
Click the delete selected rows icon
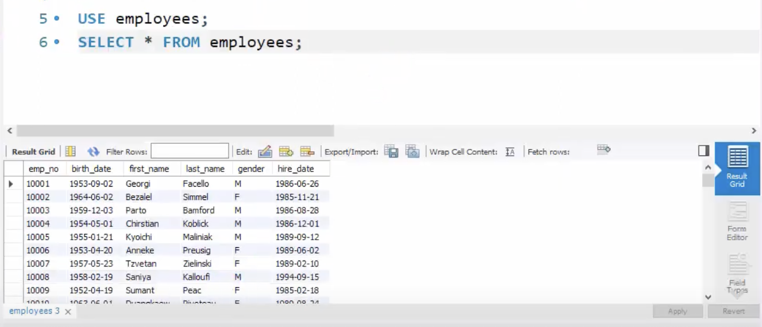click(x=307, y=151)
